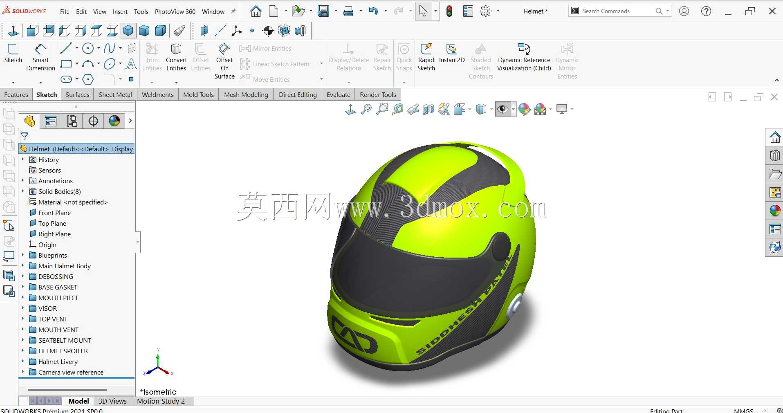Select the Origin tree item
The image size is (783, 413).
point(47,245)
